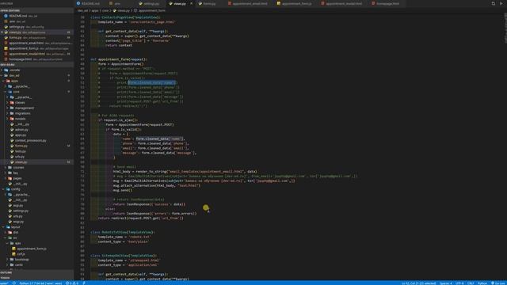This screenshot has width=507, height=285.
Task: Expand the Timeline section
Action: click(x=37, y=278)
